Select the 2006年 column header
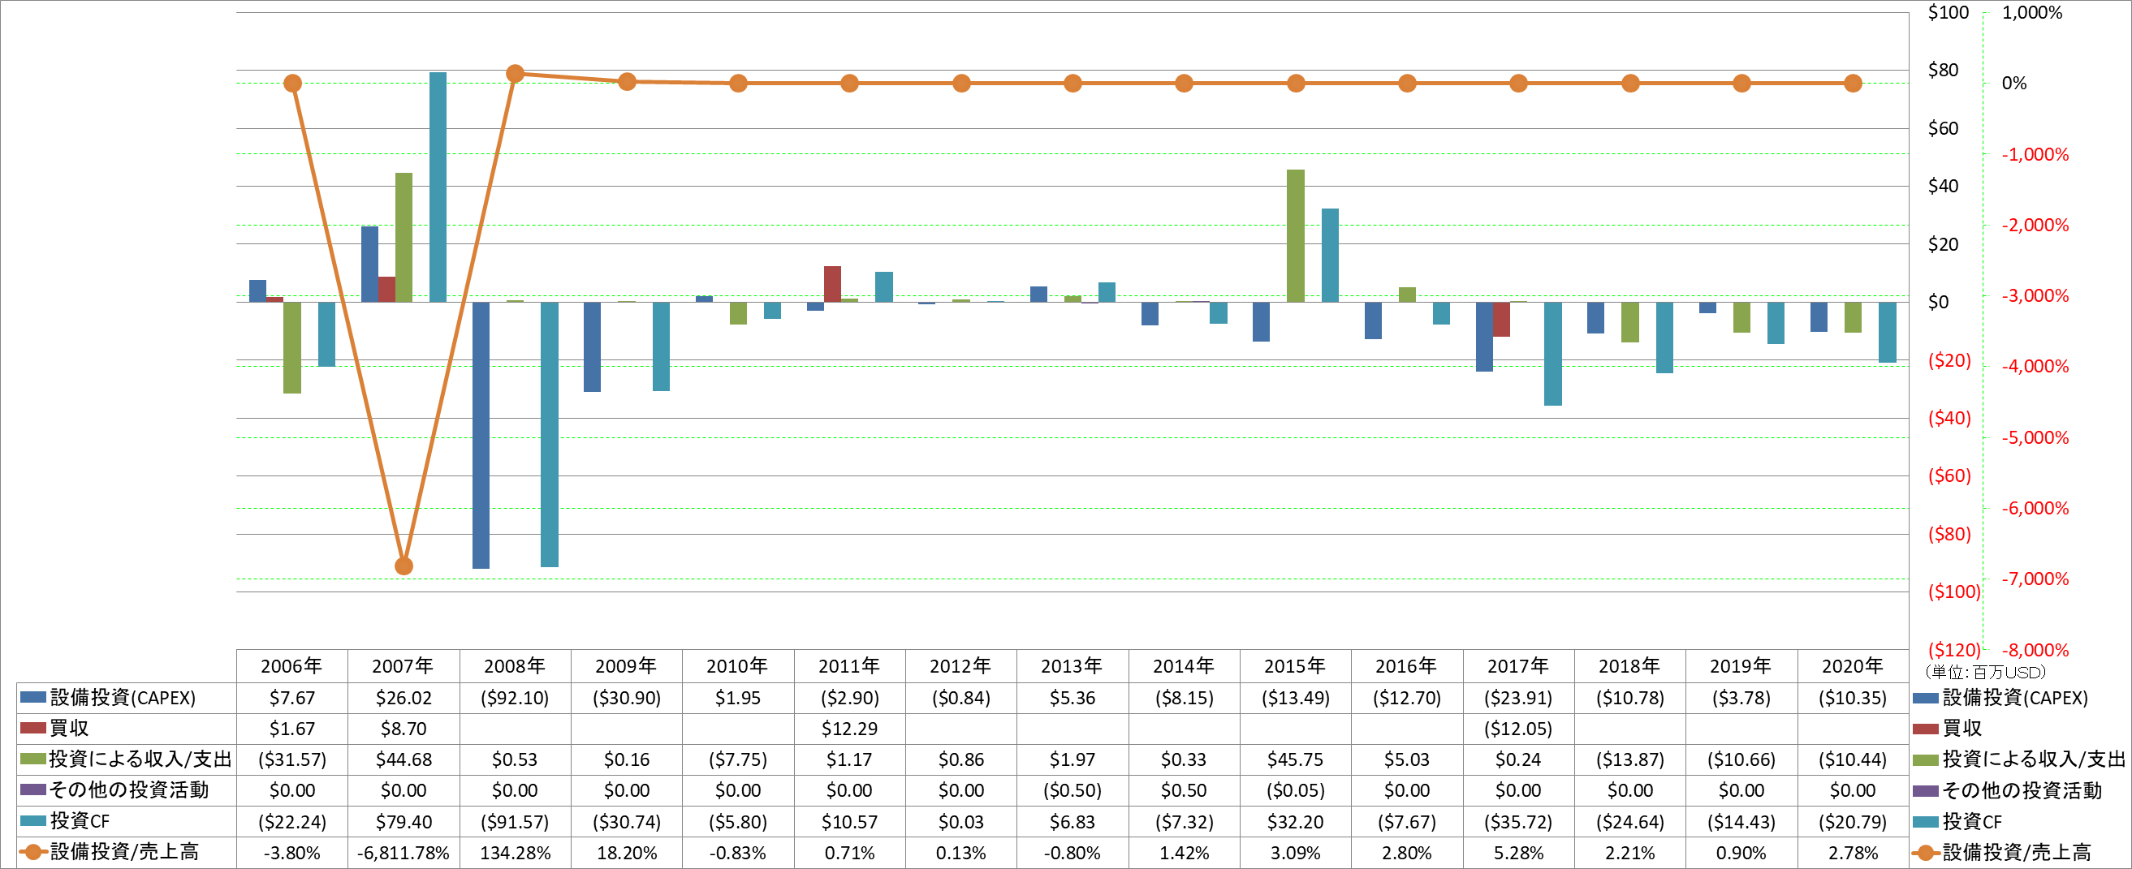This screenshot has width=2132, height=869. point(291,665)
